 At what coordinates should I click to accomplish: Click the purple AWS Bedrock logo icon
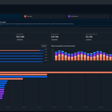tap(69, 16)
